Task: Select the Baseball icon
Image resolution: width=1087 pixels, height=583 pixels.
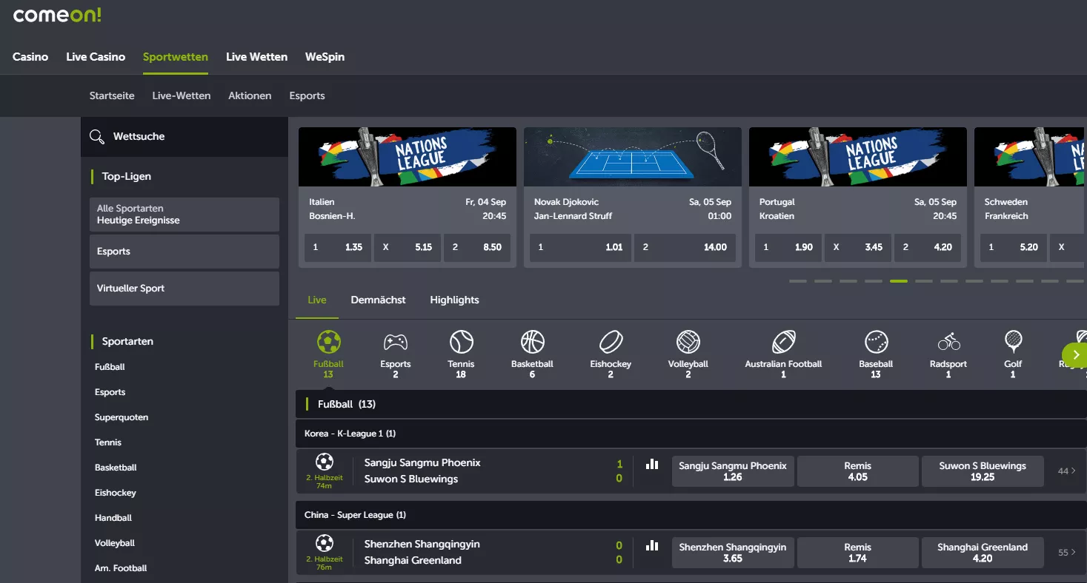Action: 876,342
